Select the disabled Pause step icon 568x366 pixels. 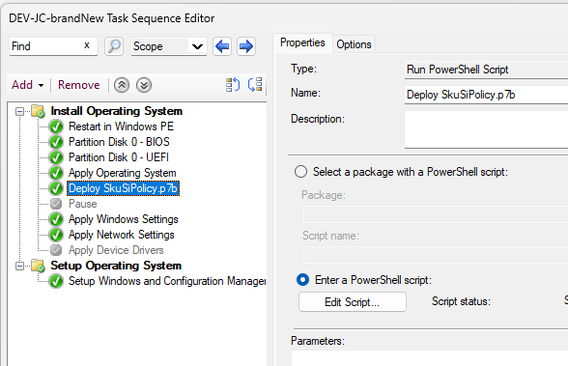click(56, 204)
